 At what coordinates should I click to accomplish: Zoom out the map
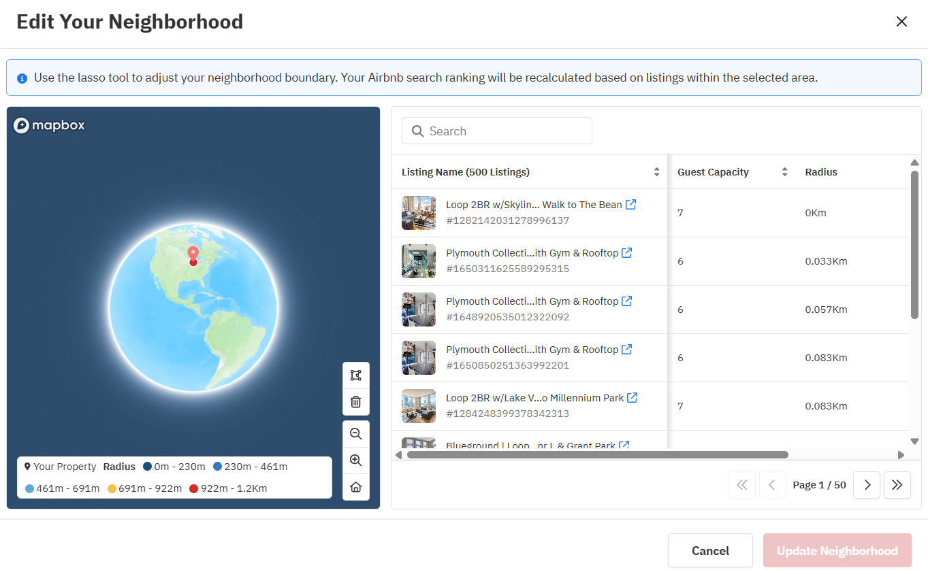(355, 434)
